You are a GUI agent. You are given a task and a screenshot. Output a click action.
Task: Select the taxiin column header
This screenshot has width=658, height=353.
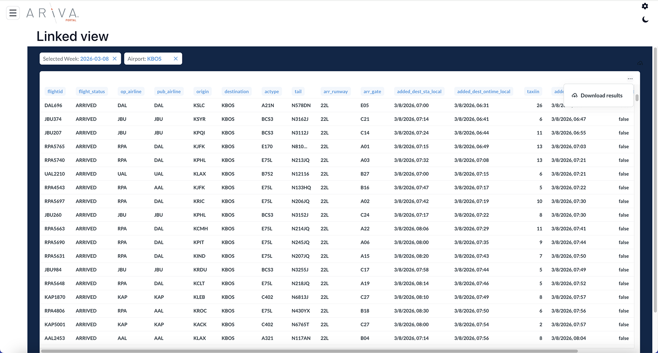pyautogui.click(x=533, y=92)
